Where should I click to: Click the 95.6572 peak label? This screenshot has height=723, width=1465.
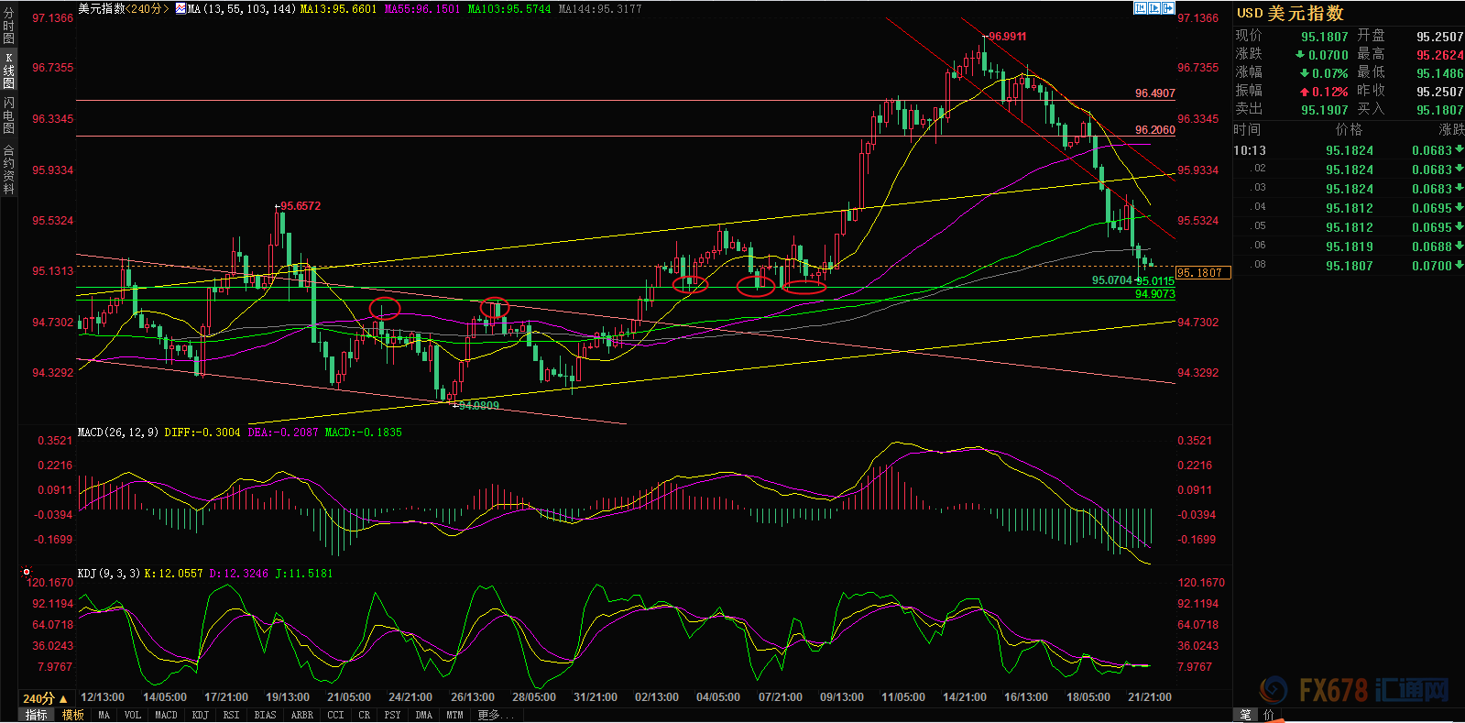(301, 205)
